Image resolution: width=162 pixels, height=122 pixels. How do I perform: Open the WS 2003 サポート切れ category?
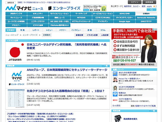coord(59,21)
